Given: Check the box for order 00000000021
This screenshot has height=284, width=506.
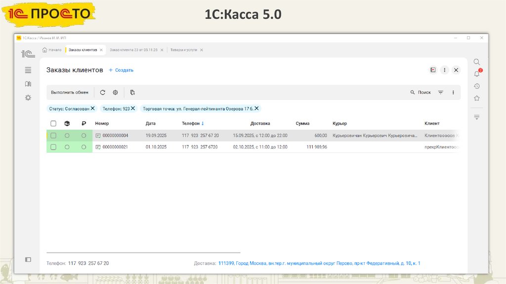Looking at the screenshot, I should click(x=53, y=147).
